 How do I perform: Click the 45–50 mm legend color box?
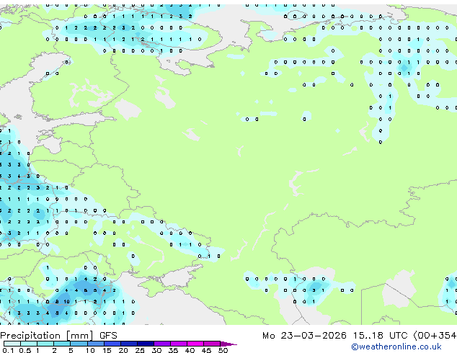point(212,344)
